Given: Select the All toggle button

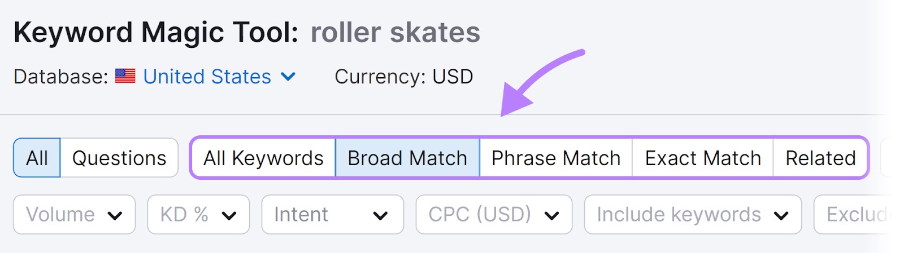Looking at the screenshot, I should point(37,158).
